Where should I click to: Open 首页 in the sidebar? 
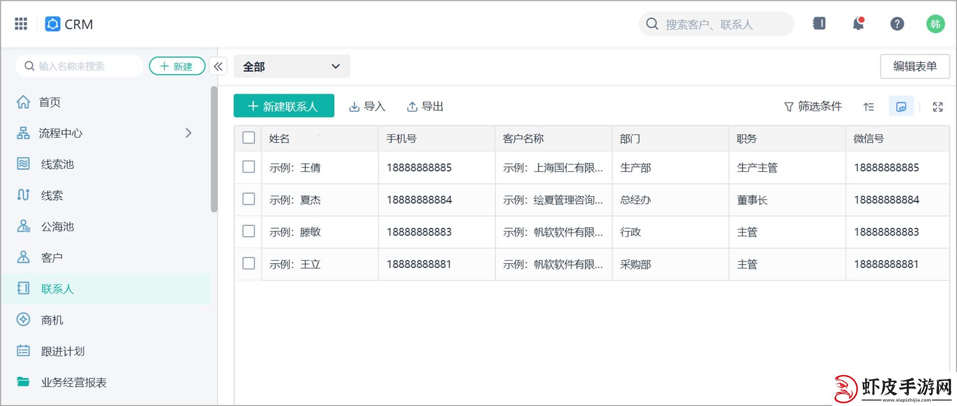tap(50, 102)
